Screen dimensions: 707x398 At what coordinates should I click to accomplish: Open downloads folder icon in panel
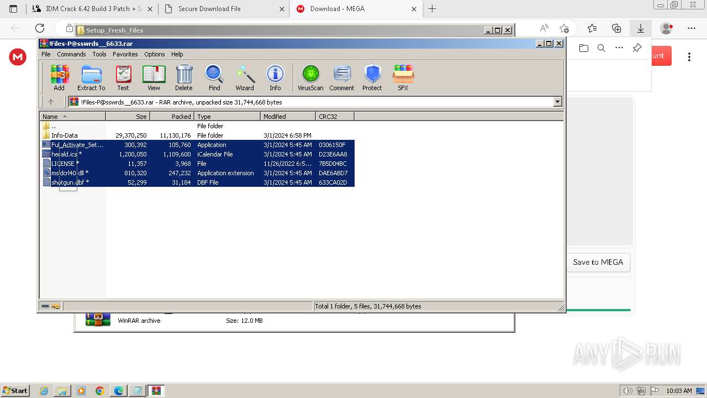(x=584, y=48)
